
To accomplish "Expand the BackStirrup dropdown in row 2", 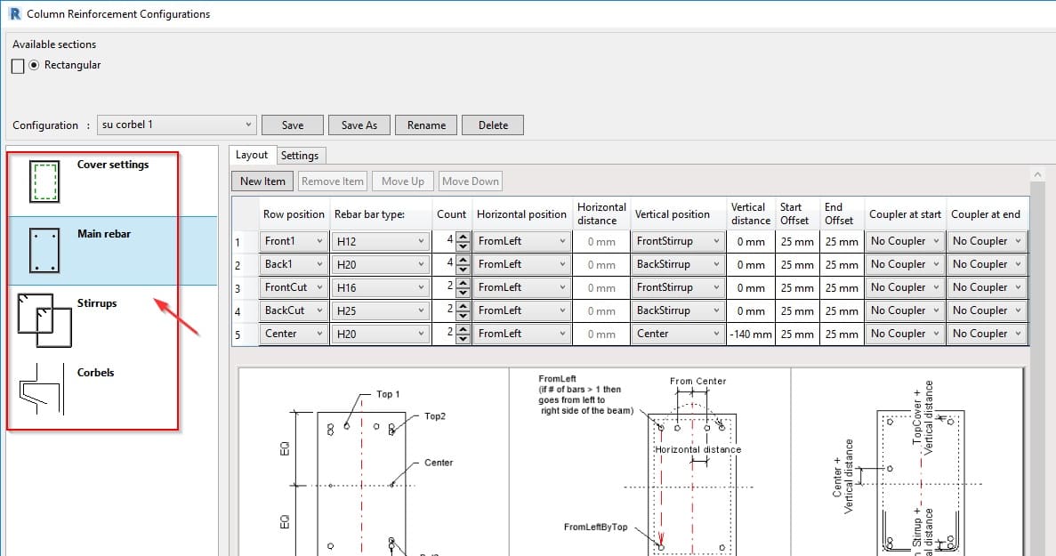I will coord(678,264).
